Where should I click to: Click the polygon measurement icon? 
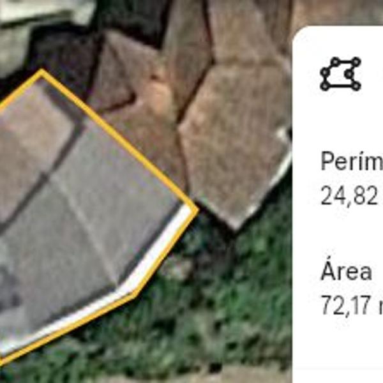point(340,74)
